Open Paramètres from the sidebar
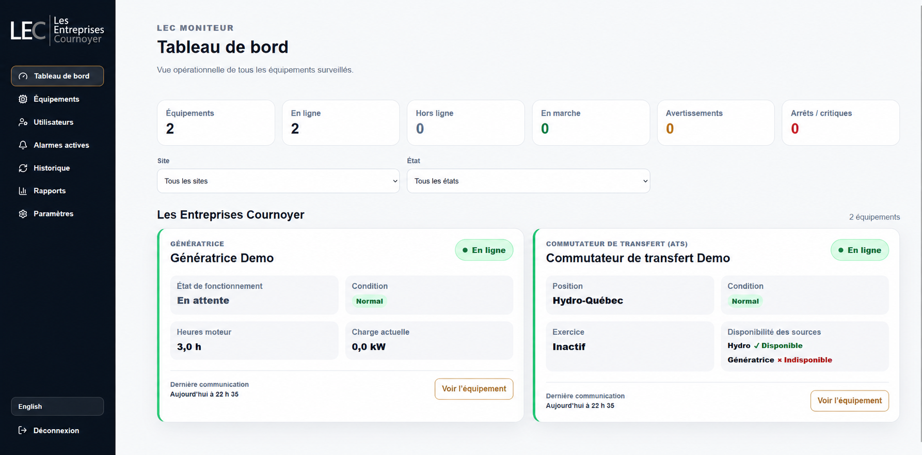The width and height of the screenshot is (922, 455). 57,214
